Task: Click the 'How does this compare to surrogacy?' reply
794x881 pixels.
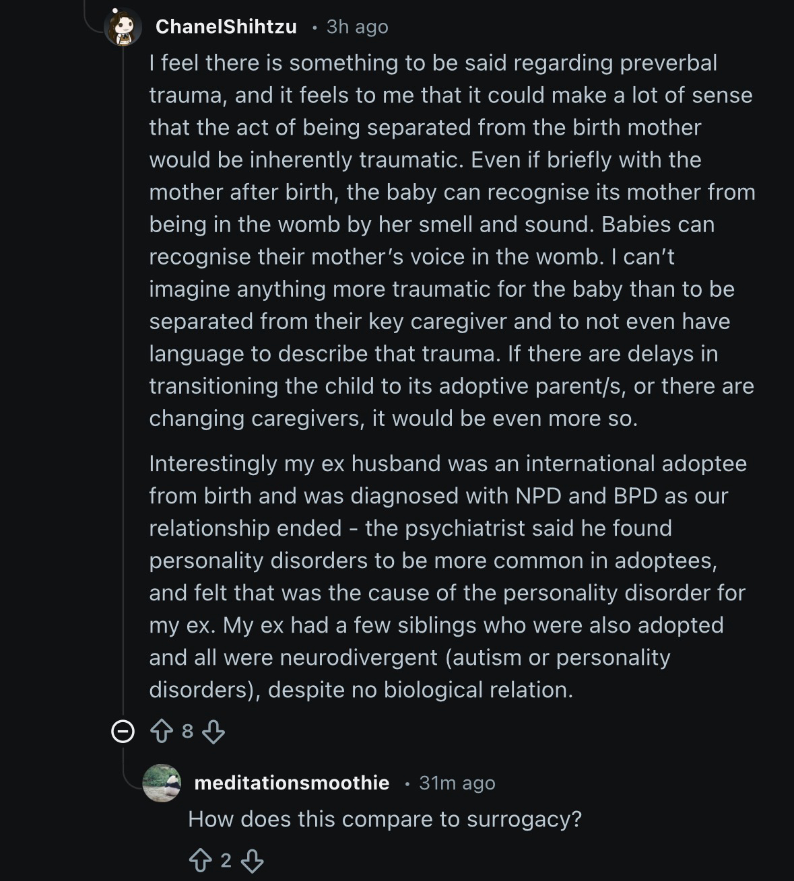Action: 385,819
